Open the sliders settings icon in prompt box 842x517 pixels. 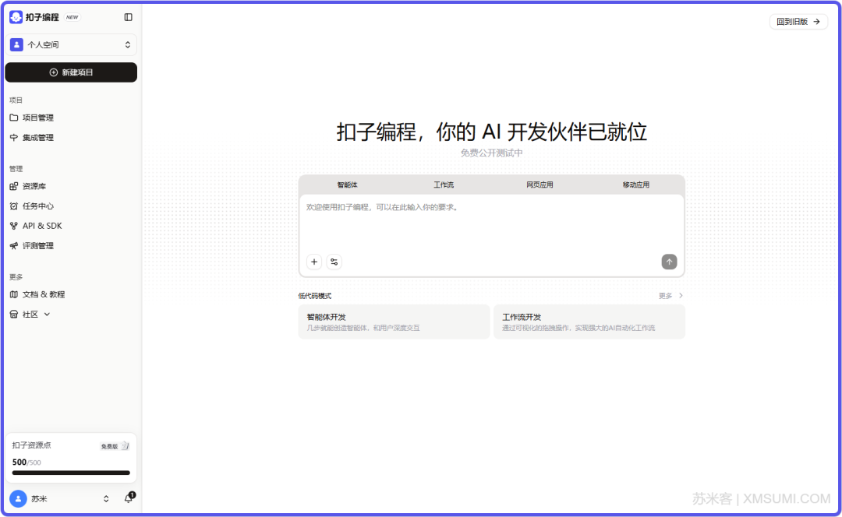(334, 262)
